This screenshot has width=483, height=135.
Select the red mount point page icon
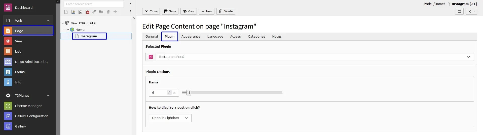87,12
